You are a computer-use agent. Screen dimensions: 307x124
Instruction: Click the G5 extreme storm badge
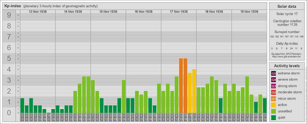[274, 74]
